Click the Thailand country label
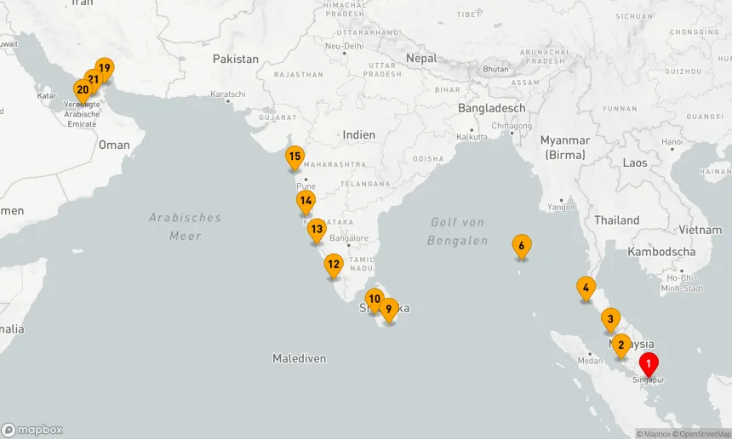Viewport: 732px width, 439px height. [617, 220]
